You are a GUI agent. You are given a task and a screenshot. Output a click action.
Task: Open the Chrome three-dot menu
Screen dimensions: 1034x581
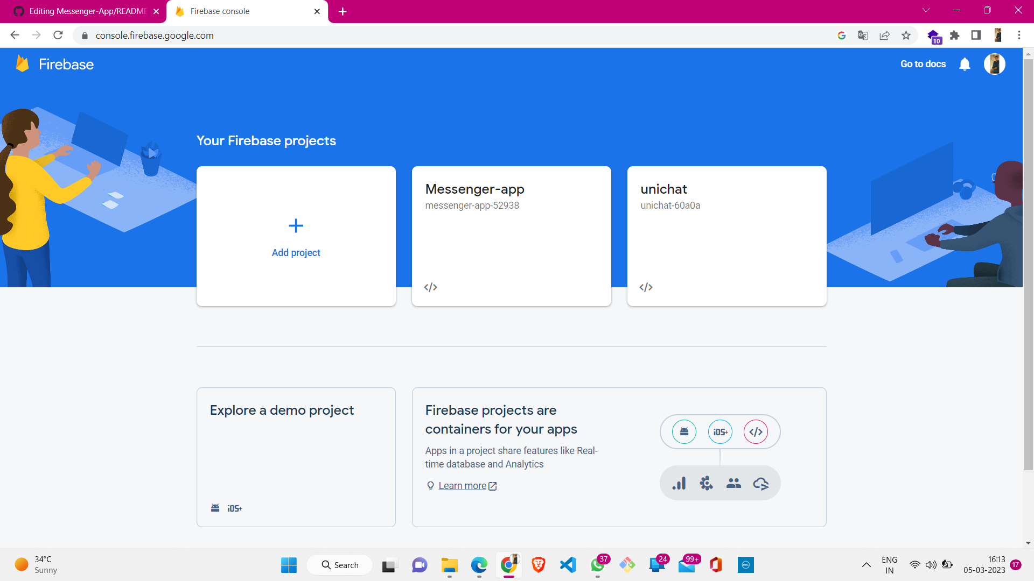[1019, 35]
